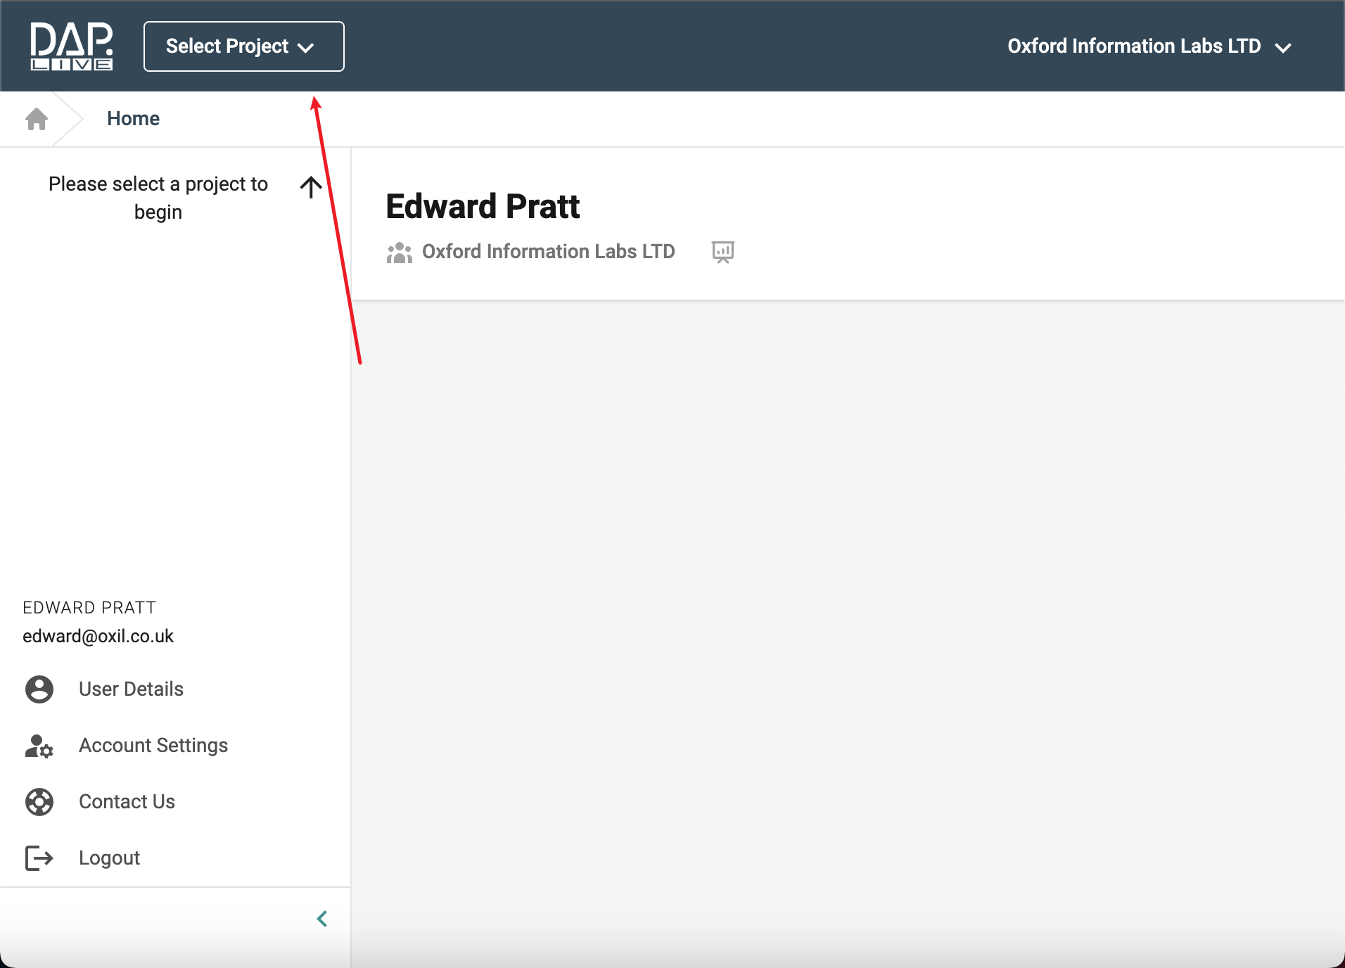Click the edward@oxil.co.uk email address

[x=98, y=637]
